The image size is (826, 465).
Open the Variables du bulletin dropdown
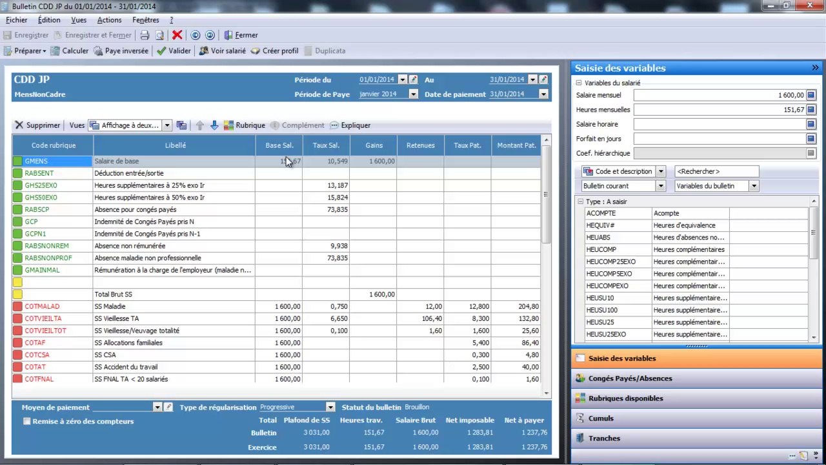(753, 186)
